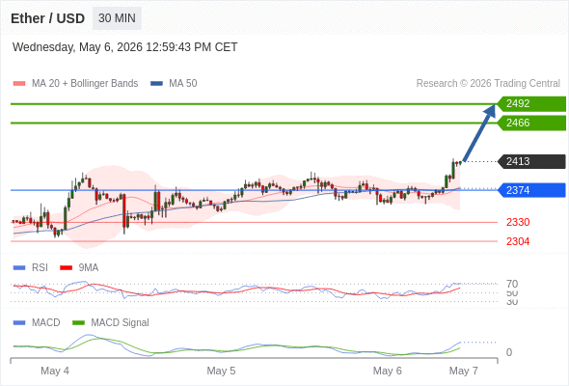The height and width of the screenshot is (386, 569).
Task: Click the red 2330 support label
Action: tap(518, 222)
